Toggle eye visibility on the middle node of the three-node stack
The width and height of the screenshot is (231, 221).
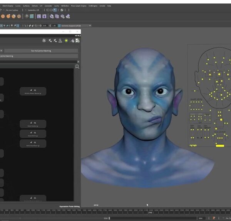tap(35, 133)
